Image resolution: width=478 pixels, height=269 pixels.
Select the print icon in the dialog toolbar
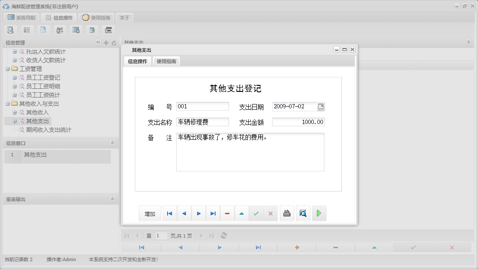pyautogui.click(x=287, y=213)
